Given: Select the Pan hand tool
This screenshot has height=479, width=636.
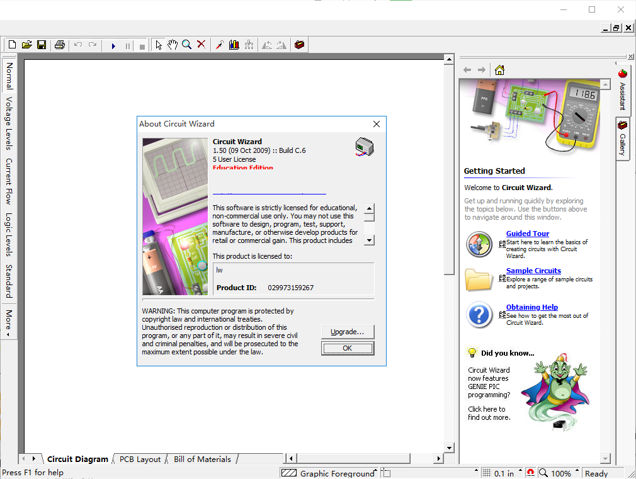Looking at the screenshot, I should [x=173, y=45].
